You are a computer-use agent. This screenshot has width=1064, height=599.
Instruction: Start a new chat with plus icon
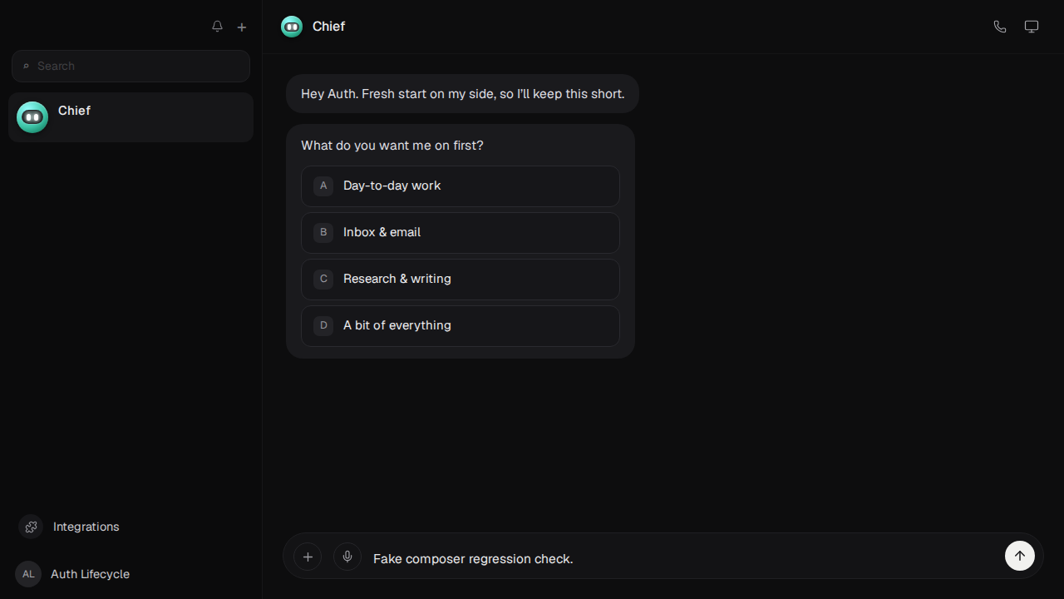coord(242,27)
